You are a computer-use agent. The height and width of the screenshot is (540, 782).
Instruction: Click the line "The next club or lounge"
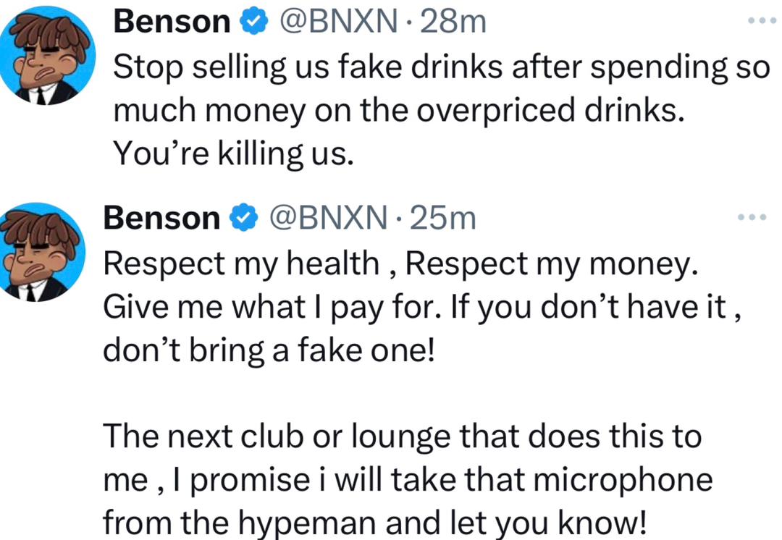tap(403, 436)
